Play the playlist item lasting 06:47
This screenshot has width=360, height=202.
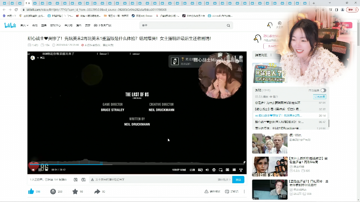pyautogui.click(x=290, y=122)
